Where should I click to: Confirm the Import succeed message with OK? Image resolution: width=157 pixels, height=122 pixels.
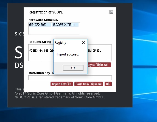tap(73, 68)
